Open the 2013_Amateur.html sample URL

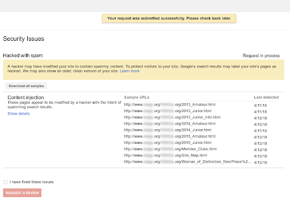[x=169, y=105]
